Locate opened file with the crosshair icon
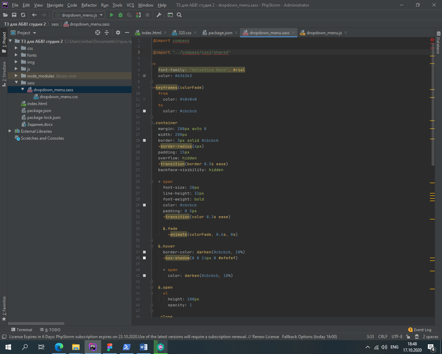The height and width of the screenshot is (354, 442). 98,32
